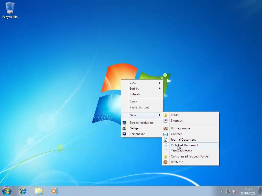Create a new Folder
The width and height of the screenshot is (262, 196).
(190, 115)
